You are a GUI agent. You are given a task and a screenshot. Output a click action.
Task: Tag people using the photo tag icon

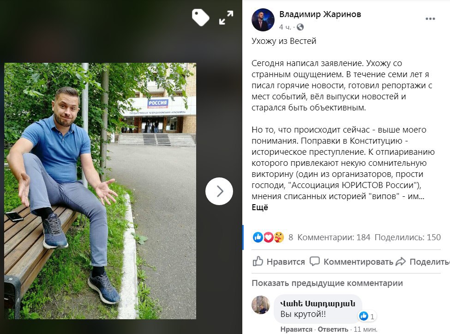coord(200,17)
